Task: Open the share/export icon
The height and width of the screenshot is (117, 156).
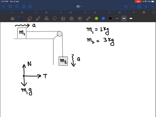Action: 30,6
